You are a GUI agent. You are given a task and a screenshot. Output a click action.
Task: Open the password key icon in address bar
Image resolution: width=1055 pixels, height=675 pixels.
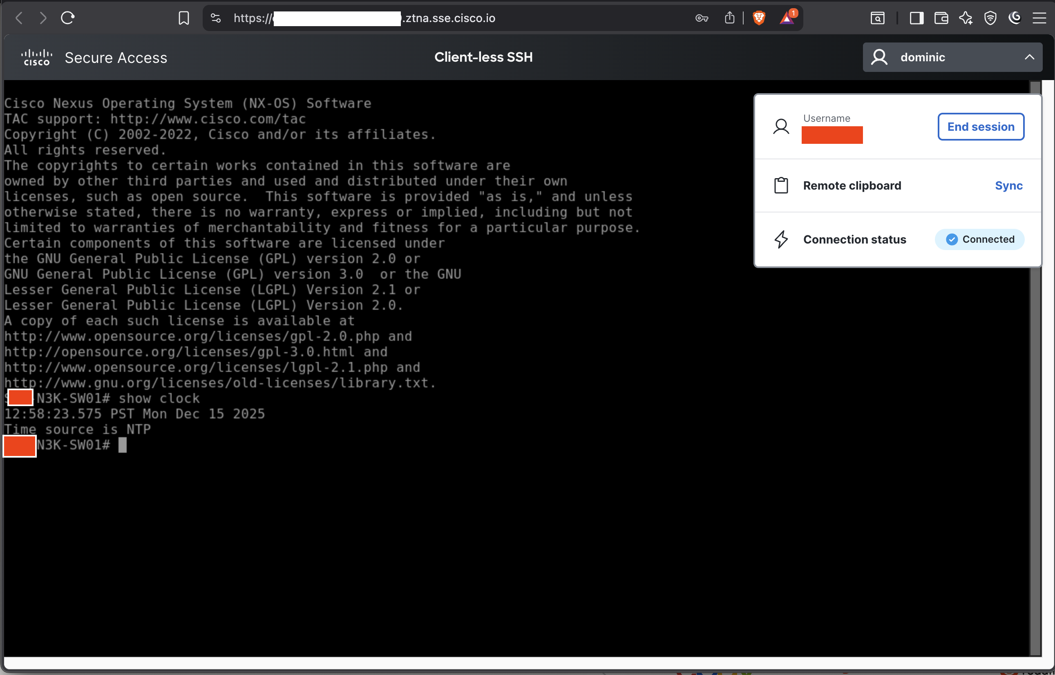click(701, 18)
